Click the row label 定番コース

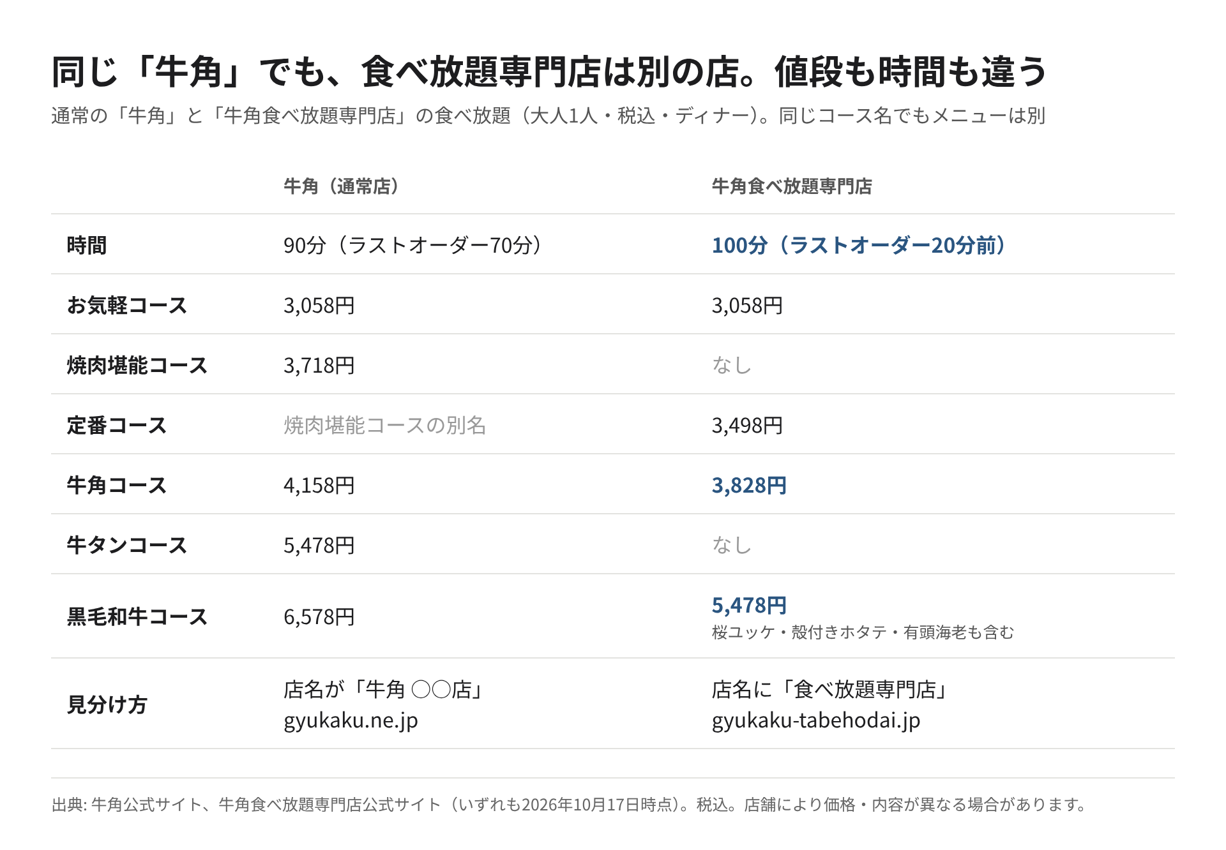click(117, 425)
